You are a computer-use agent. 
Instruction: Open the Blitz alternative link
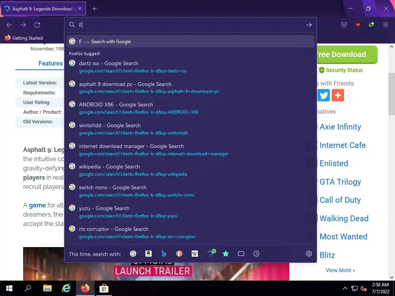[327, 255]
